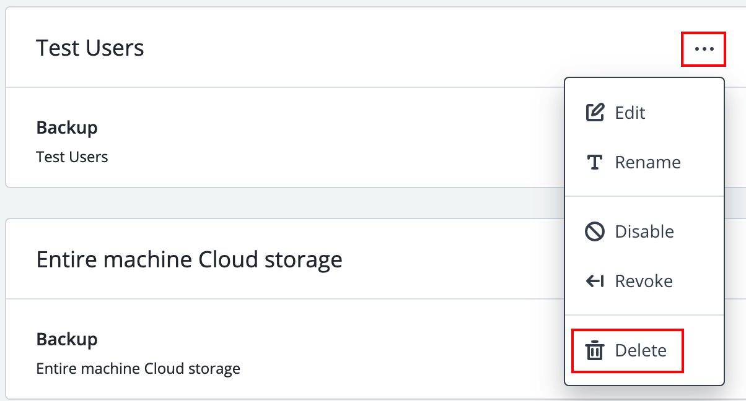Click the Test Users card title
Image resolution: width=746 pixels, height=401 pixels.
coord(90,48)
